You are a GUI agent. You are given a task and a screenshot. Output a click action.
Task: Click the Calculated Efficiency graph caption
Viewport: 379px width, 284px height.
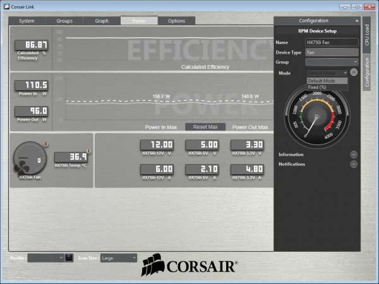click(x=205, y=67)
